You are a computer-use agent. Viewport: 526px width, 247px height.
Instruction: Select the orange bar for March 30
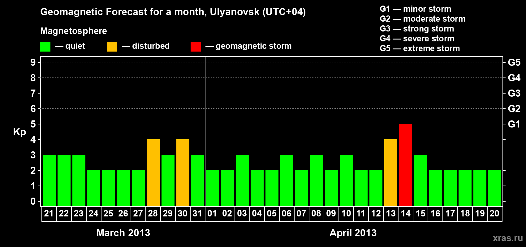183,173
